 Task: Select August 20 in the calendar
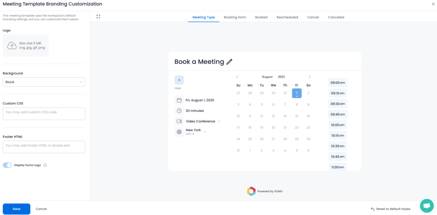(274, 128)
